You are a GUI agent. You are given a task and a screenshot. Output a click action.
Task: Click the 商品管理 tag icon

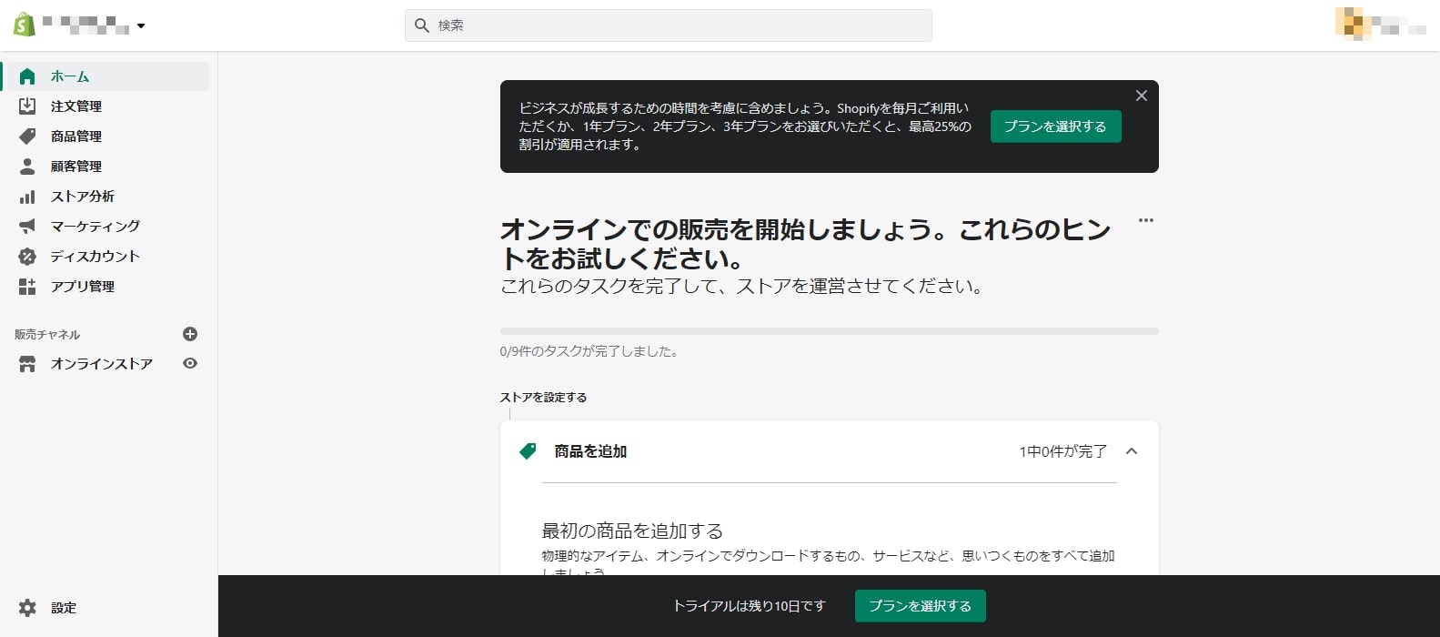click(27, 136)
